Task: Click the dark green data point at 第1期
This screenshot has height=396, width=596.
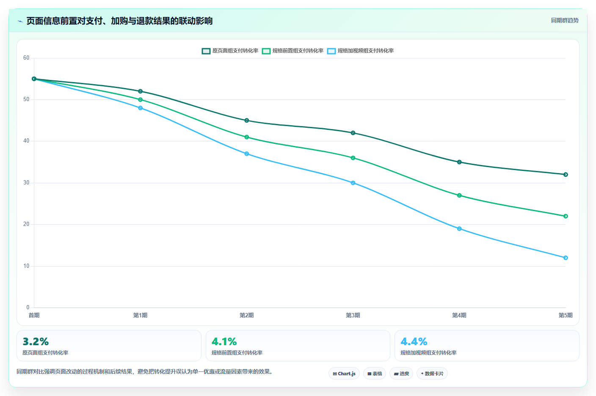Action: click(x=141, y=91)
